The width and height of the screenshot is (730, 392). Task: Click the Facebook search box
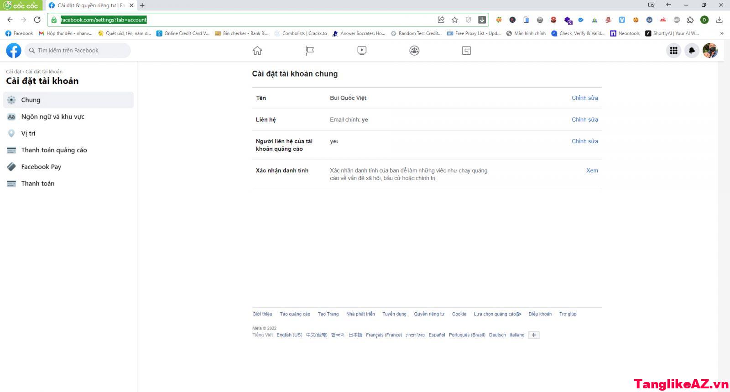tap(78, 51)
